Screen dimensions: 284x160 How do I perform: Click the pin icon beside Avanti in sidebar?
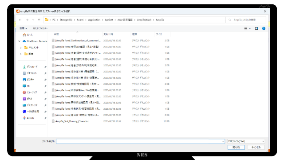coord(45,118)
